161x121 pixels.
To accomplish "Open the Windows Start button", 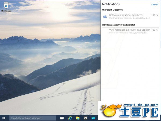I will click(4, 118).
